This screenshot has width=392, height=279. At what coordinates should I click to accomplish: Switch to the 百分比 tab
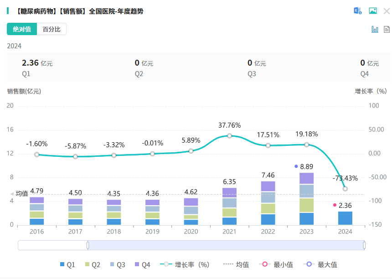(52, 29)
